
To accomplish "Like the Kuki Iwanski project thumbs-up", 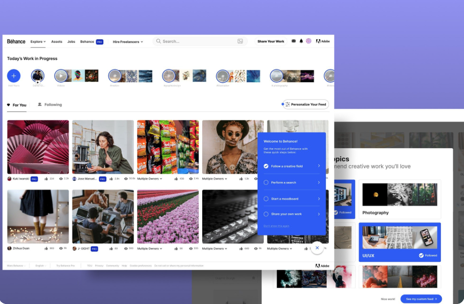I will 46,178.
